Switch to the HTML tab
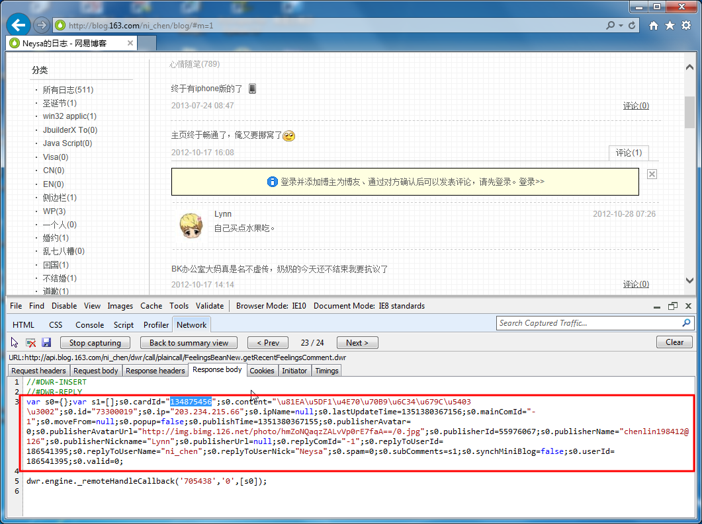702x524 pixels. tap(23, 325)
